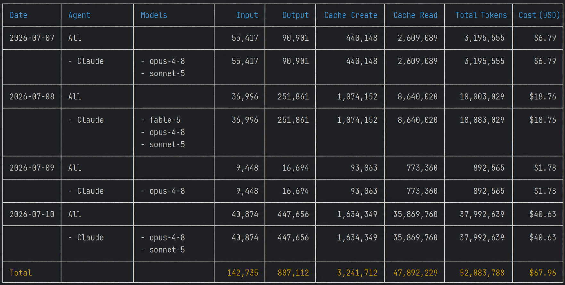This screenshot has width=565, height=285.
Task: Click the Total row label
Action: coord(21,273)
